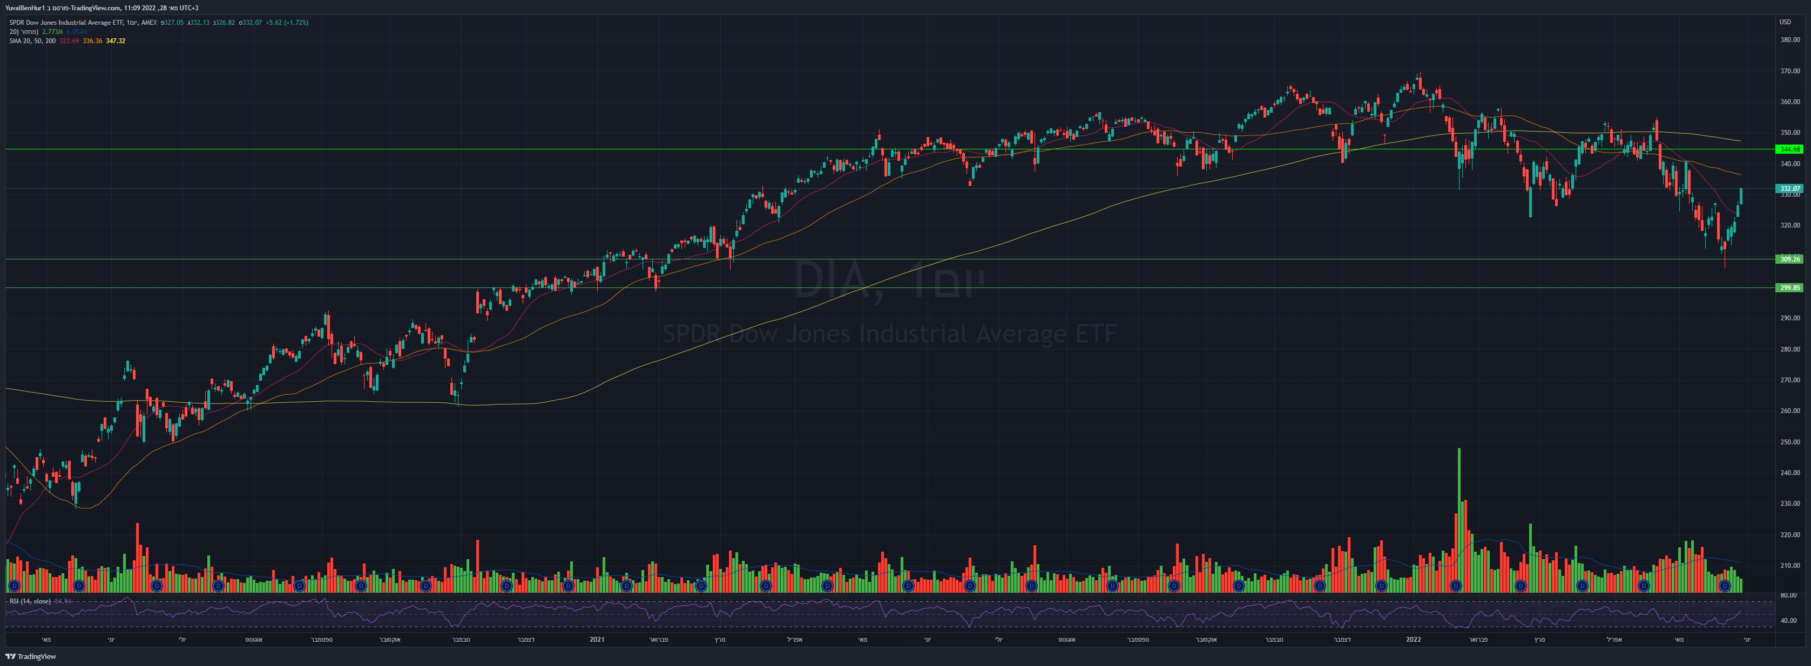Click the 210.00 price axis label

tap(1790, 566)
